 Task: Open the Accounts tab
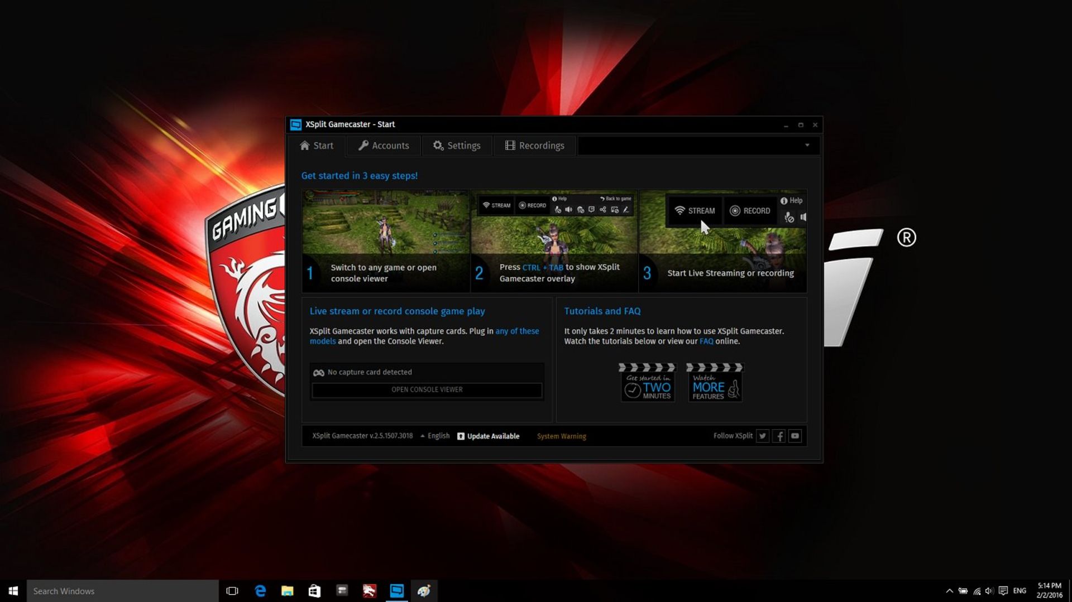pos(384,146)
